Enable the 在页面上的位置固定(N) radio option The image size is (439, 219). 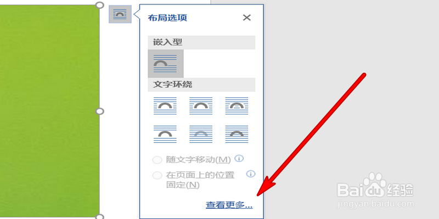[x=157, y=175]
